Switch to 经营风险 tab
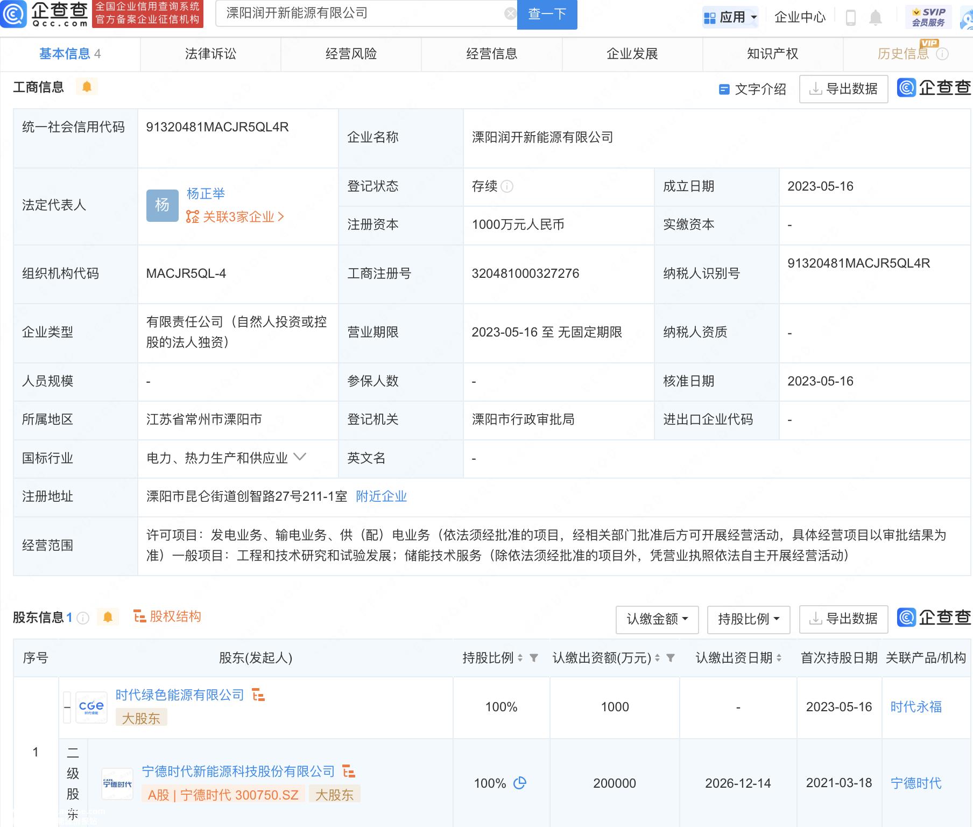973x827 pixels. click(351, 54)
